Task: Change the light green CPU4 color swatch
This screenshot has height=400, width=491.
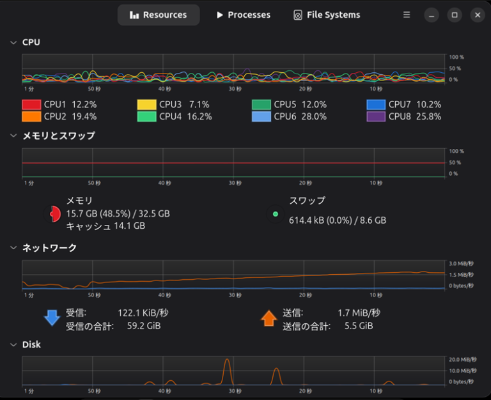Action: click(146, 116)
